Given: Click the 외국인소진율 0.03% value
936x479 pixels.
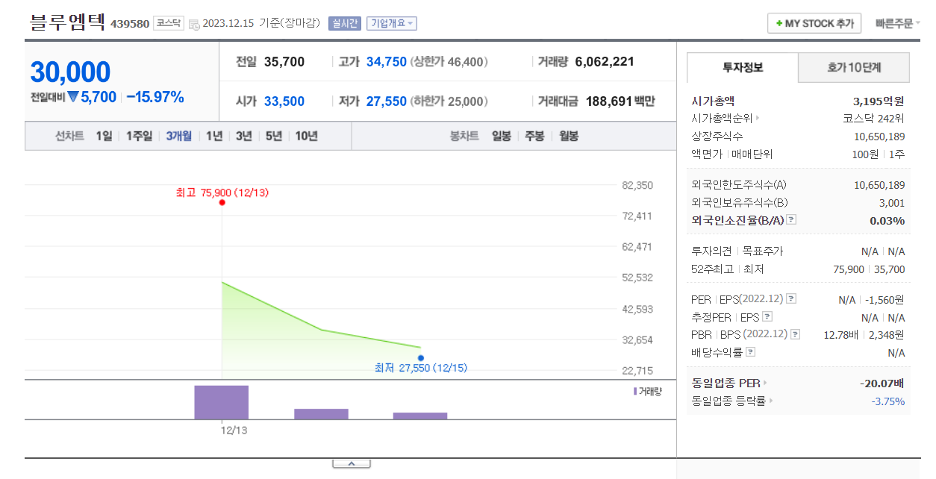Looking at the screenshot, I should click(887, 220).
